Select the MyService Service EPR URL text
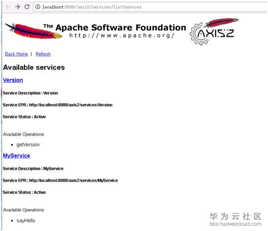The width and height of the screenshot is (268, 231). pos(73,180)
